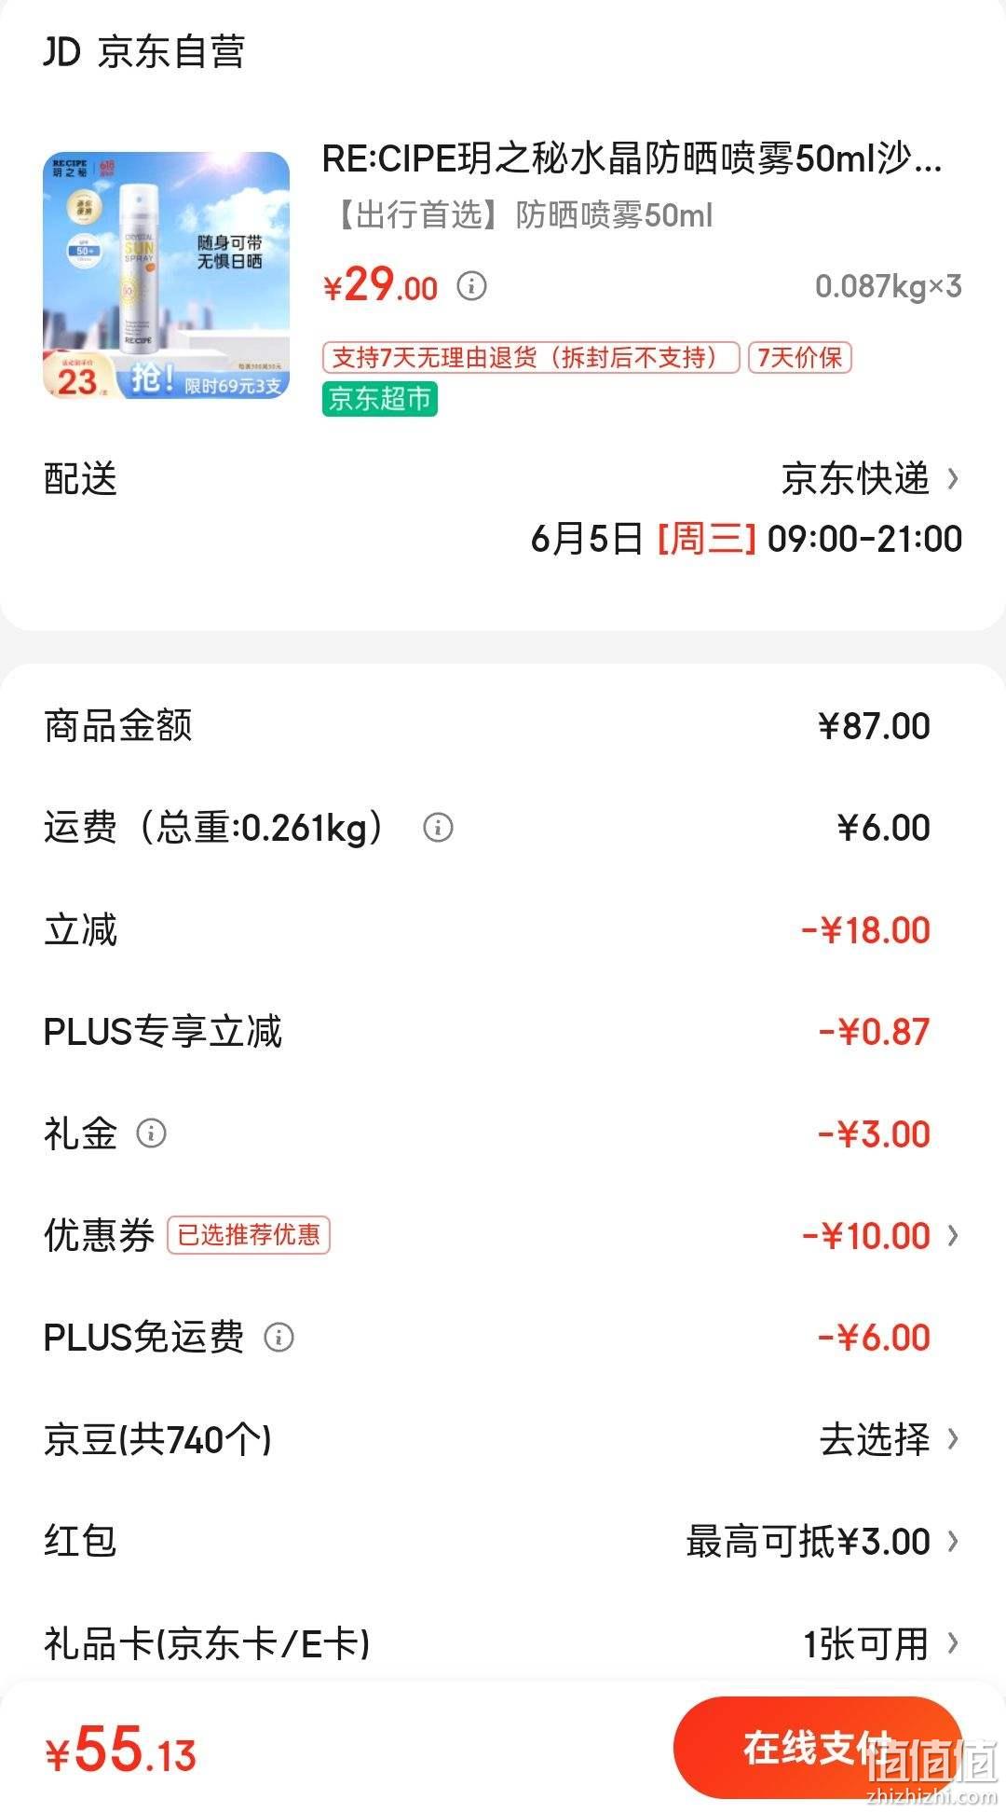The height and width of the screenshot is (1813, 1006).
Task: Tap the 已选推荐优惠 label
Action: click(x=249, y=1236)
